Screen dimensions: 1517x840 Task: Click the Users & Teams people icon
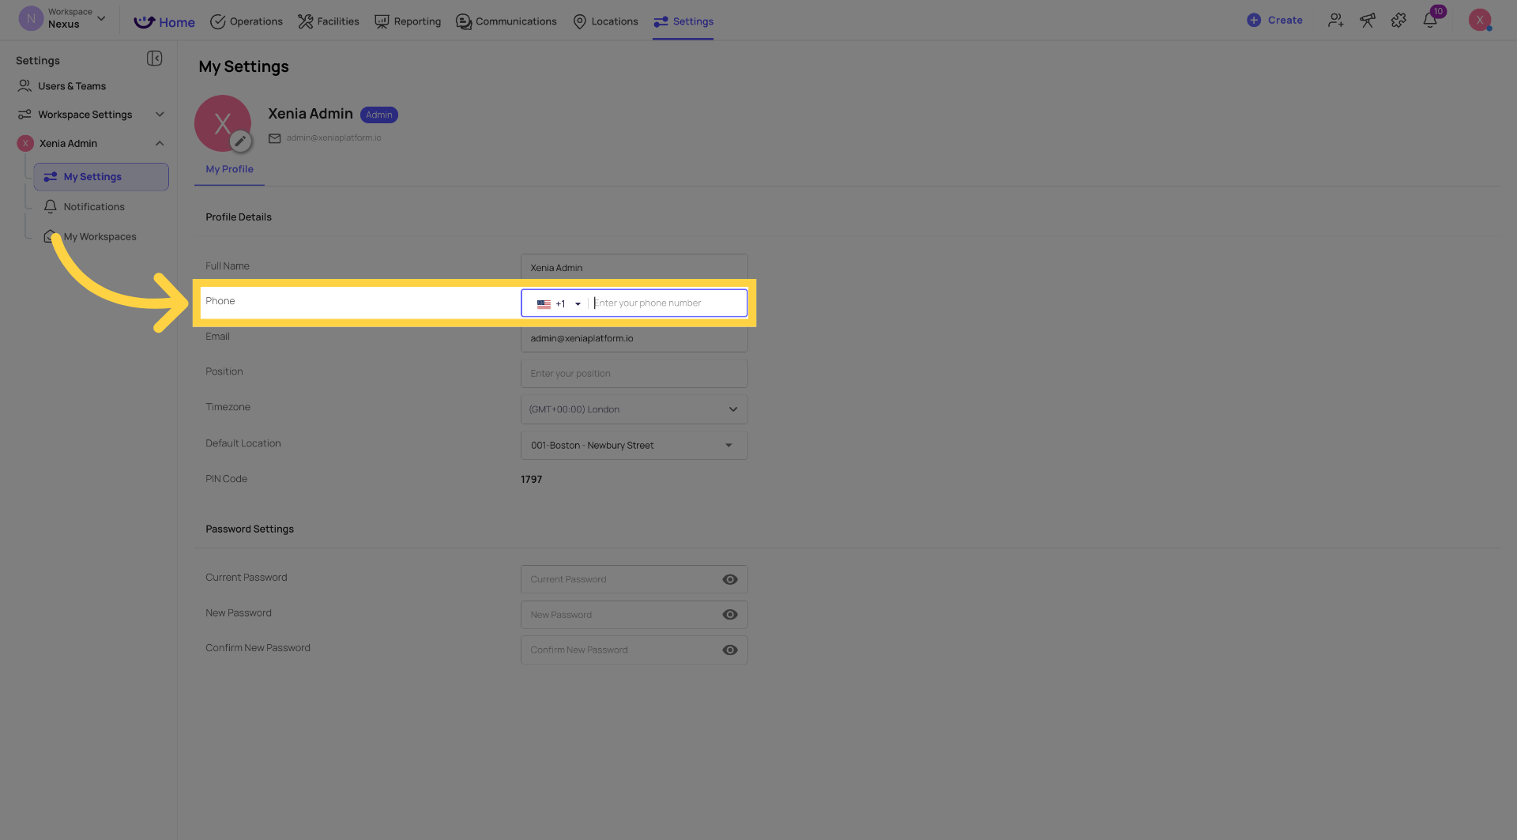[24, 86]
